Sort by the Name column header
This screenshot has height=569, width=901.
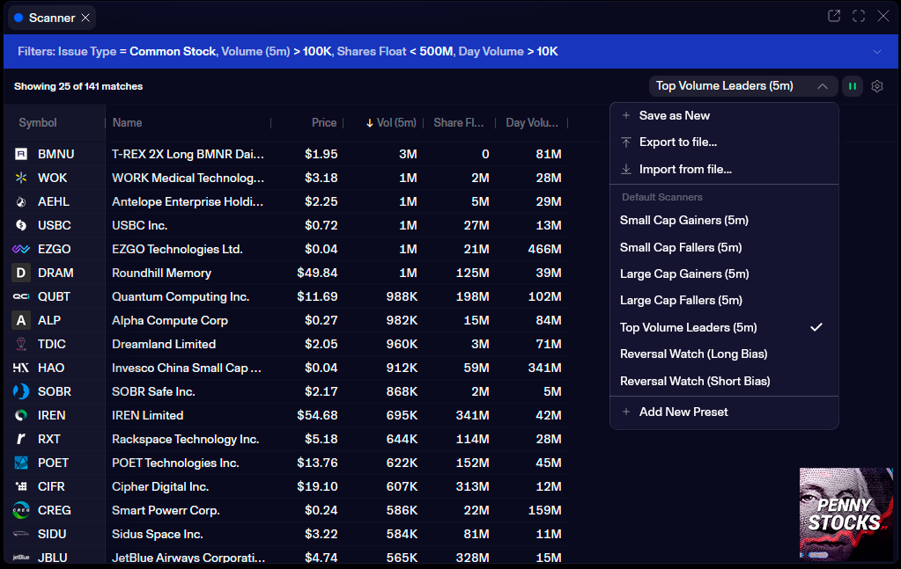[127, 123]
